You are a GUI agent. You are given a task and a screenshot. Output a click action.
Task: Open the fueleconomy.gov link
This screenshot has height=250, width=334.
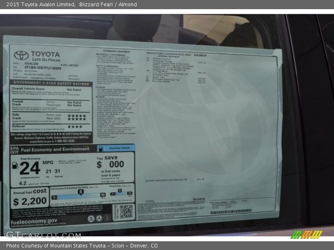tap(34, 221)
